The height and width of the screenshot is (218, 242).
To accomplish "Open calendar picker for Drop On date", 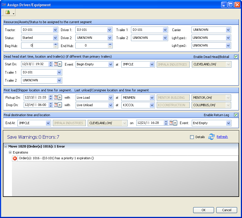I will point(56,105).
